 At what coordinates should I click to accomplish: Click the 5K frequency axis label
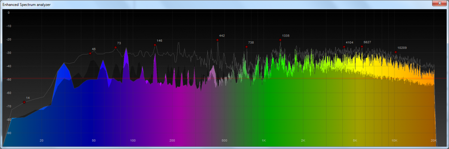[355, 140]
